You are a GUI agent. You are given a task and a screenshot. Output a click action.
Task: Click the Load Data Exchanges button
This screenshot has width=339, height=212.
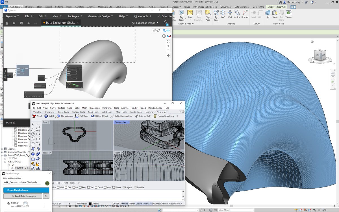(23, 196)
